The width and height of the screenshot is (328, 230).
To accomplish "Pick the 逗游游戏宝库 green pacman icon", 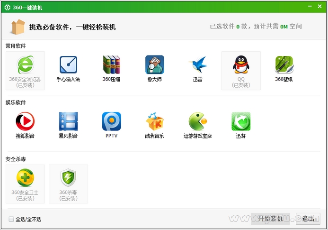I will 198,121.
